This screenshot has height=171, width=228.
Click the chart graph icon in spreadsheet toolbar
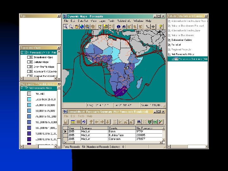(120, 122)
